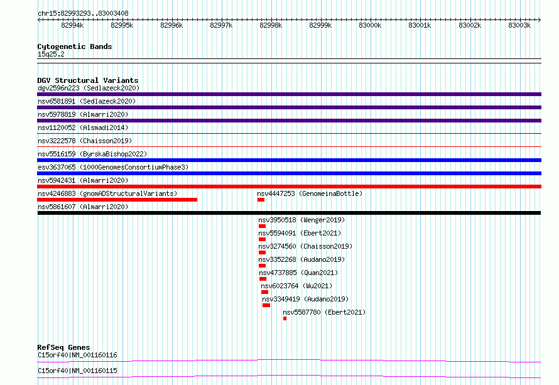The image size is (559, 385).
Task: Click the red marker under nsv5594091
Action: click(262, 239)
